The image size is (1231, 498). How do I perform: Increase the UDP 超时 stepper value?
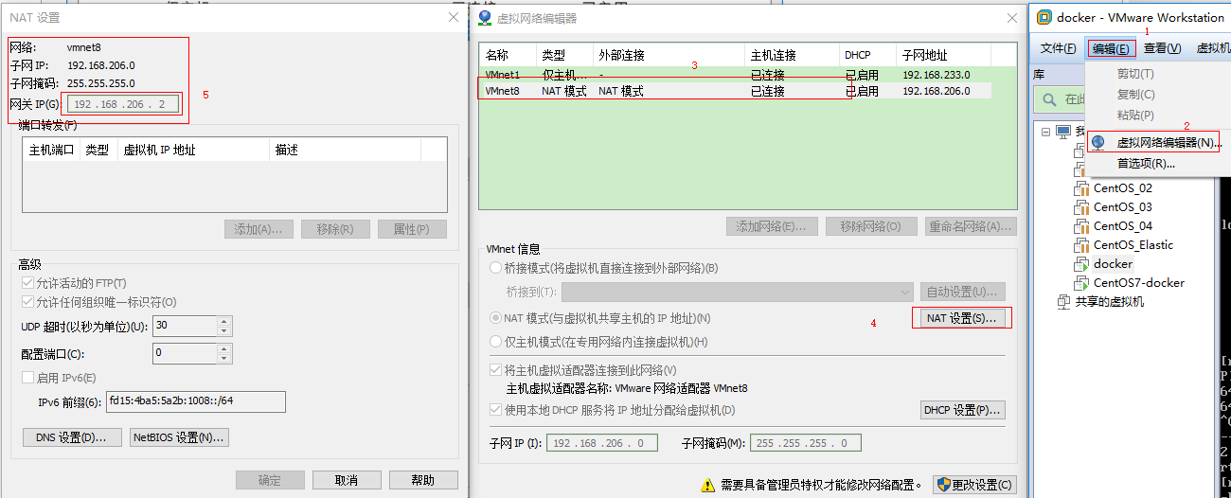coord(224,321)
